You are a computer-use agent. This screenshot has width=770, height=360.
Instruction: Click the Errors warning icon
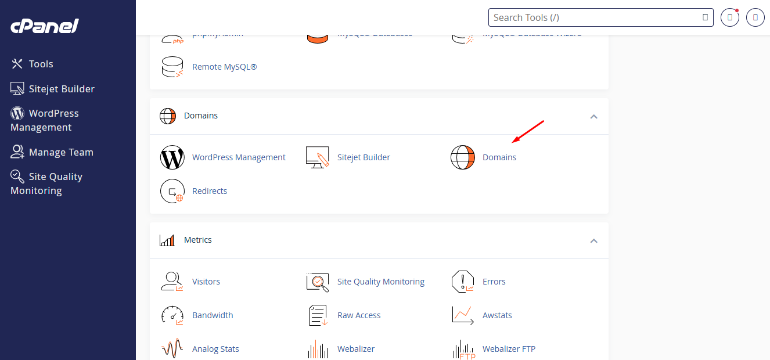[x=463, y=282]
